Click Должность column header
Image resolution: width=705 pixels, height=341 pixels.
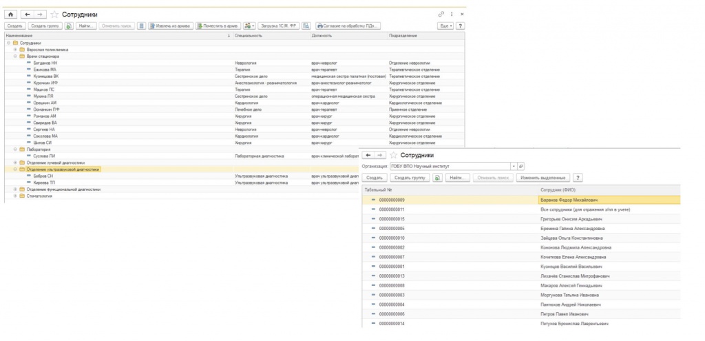(x=348, y=36)
